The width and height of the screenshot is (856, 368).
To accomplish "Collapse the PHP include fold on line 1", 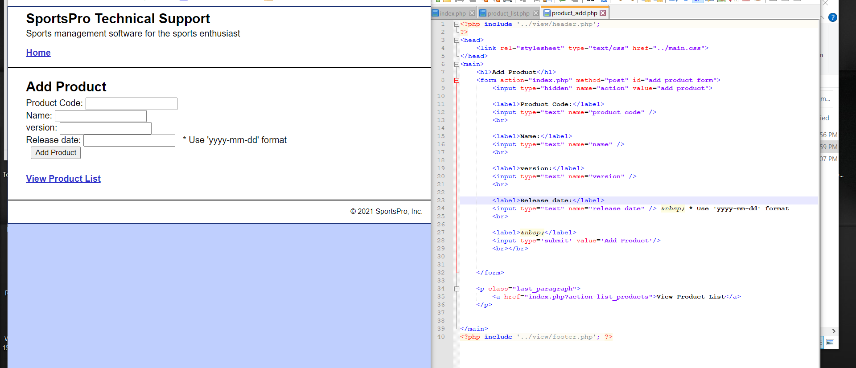I will point(457,24).
